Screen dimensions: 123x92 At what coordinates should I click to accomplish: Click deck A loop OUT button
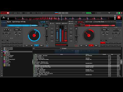pyautogui.click(x=8, y=33)
